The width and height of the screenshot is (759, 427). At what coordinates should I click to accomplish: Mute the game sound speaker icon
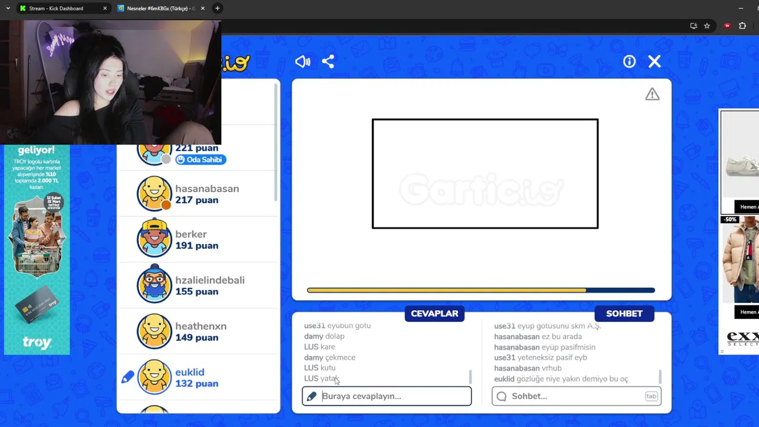pyautogui.click(x=302, y=62)
